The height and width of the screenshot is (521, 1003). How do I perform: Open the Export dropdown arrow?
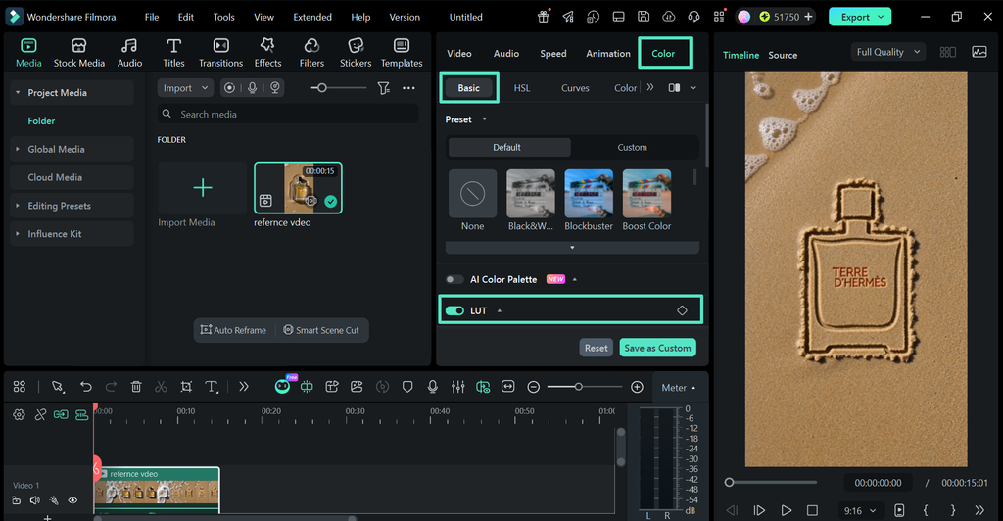881,17
